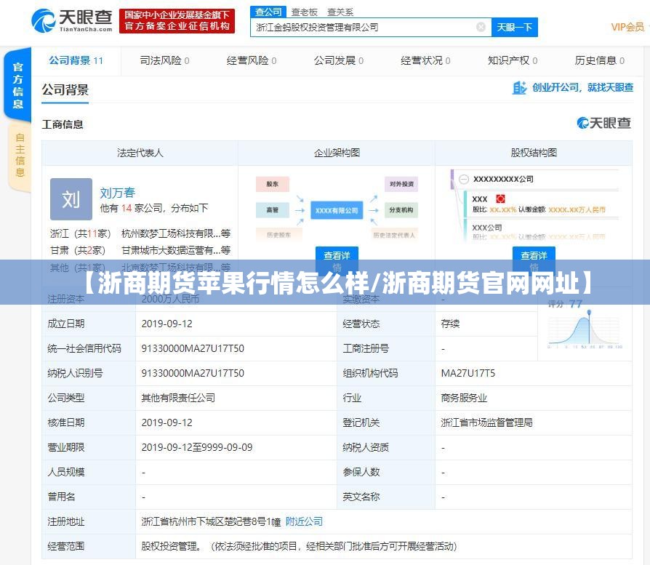Screen dimensions: 650x565
Task: Click the 高管 box in structure diagram
Action: [273, 210]
